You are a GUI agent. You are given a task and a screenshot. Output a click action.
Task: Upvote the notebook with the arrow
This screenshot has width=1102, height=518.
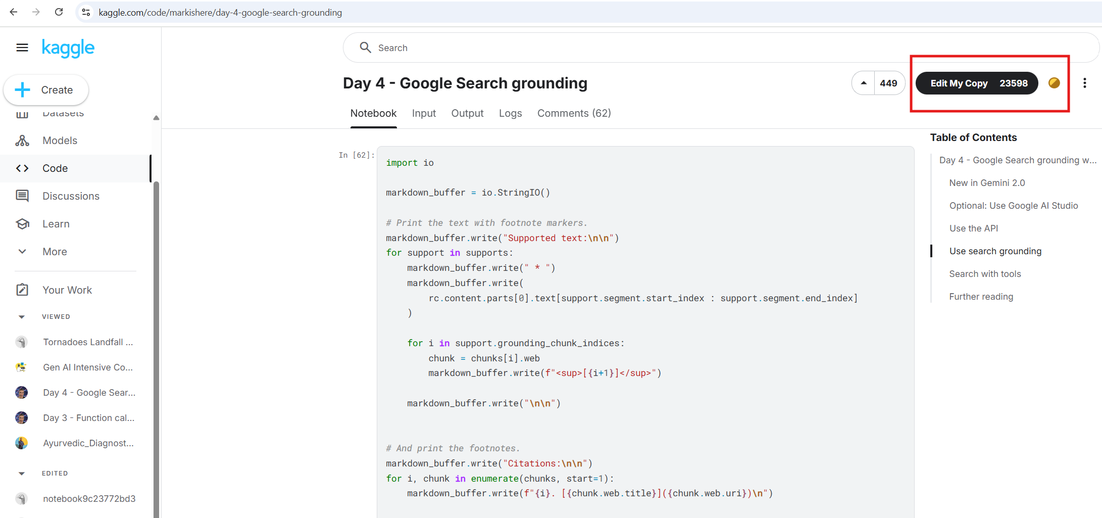(864, 83)
